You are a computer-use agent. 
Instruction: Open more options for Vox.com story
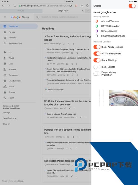tap(78, 137)
